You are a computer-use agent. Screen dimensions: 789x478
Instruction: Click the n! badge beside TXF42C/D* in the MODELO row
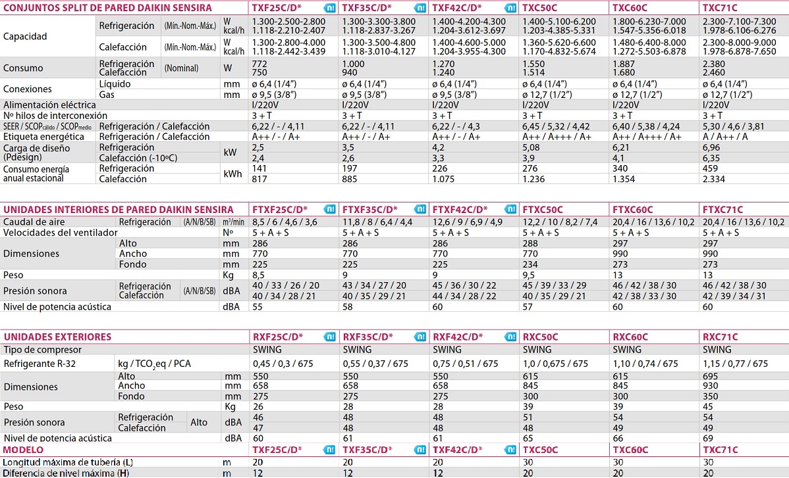point(510,450)
